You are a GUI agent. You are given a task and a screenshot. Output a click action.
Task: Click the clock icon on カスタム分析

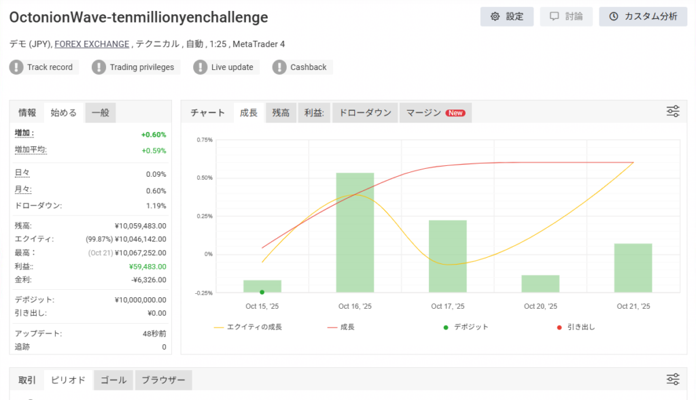[614, 16]
